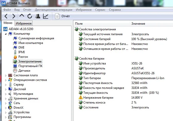Expand the Системная плата node
173x121 pixels.
pos(6,76)
